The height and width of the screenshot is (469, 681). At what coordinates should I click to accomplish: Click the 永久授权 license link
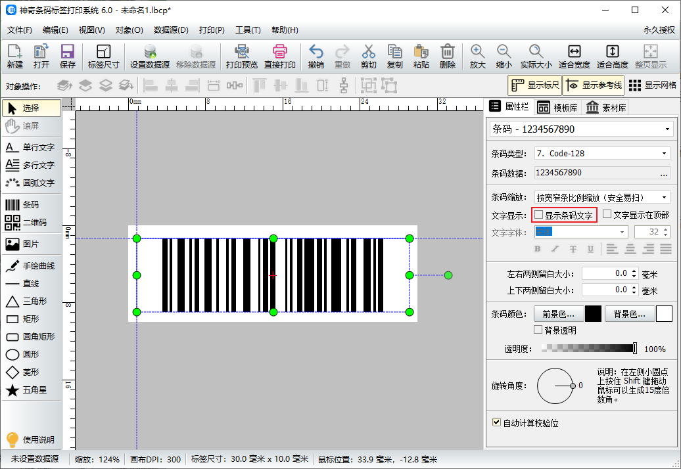(659, 30)
